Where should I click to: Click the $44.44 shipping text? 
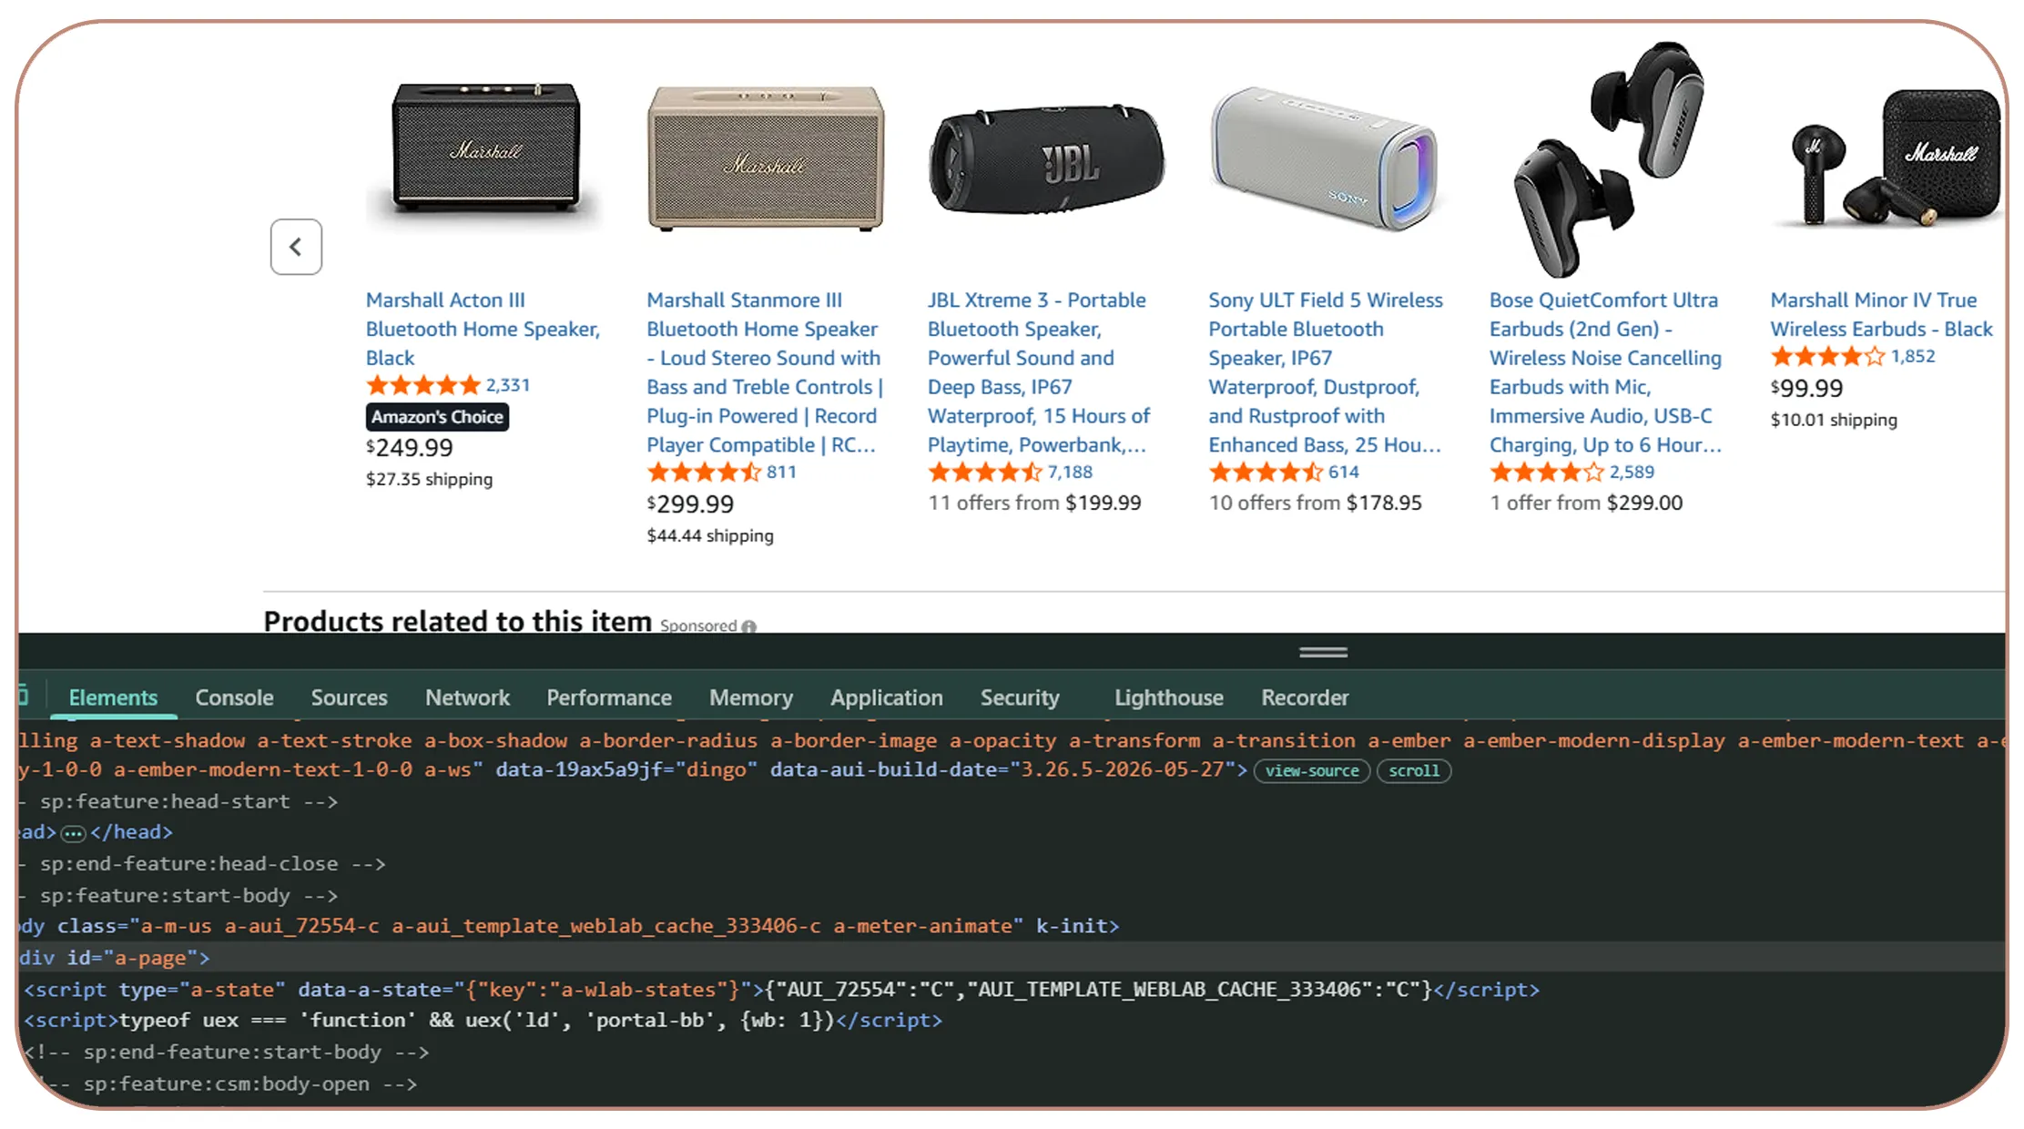(710, 536)
